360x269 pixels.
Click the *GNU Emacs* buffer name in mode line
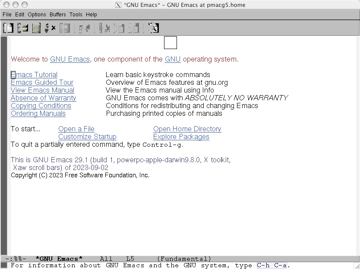59,259
